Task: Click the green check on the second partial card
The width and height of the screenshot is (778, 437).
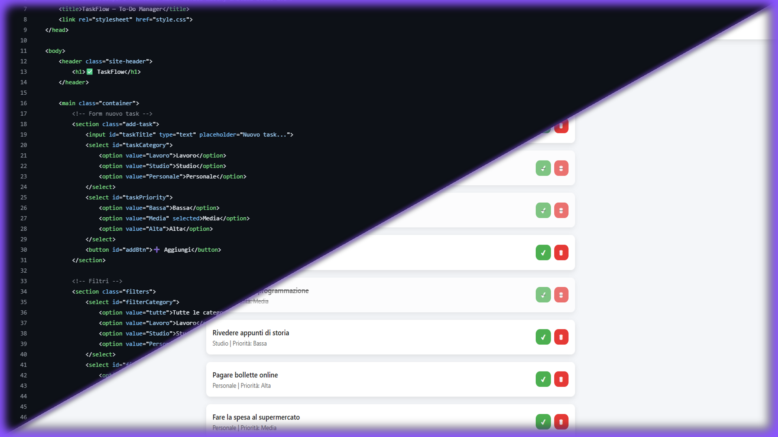Action: [x=543, y=168]
